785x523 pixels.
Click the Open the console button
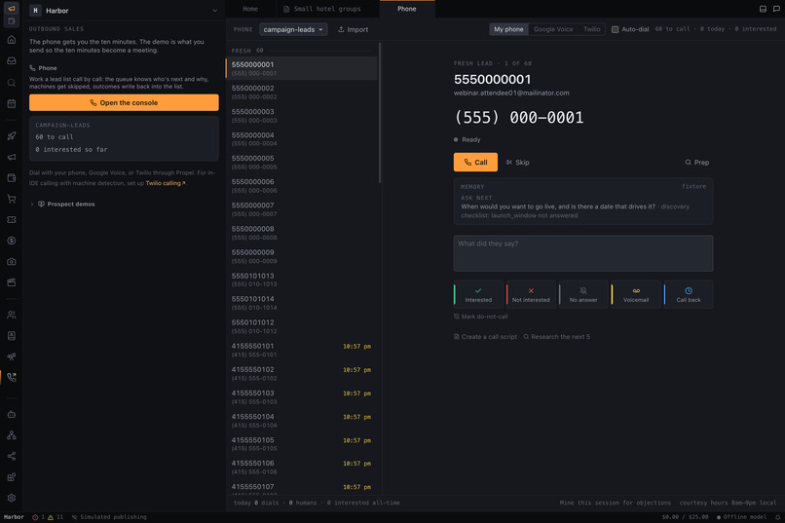point(124,102)
